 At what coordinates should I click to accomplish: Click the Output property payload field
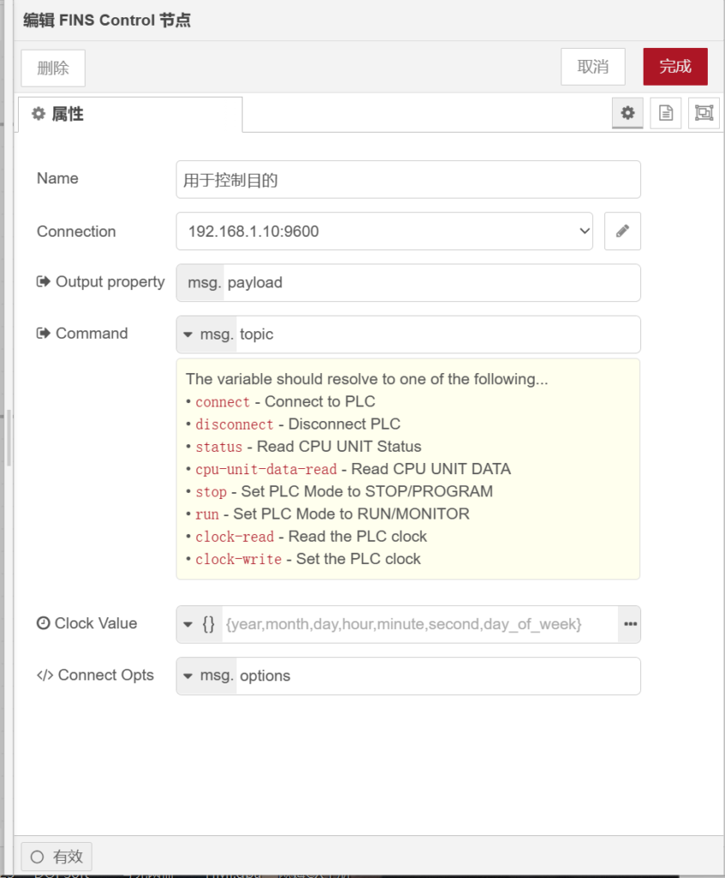pos(431,283)
